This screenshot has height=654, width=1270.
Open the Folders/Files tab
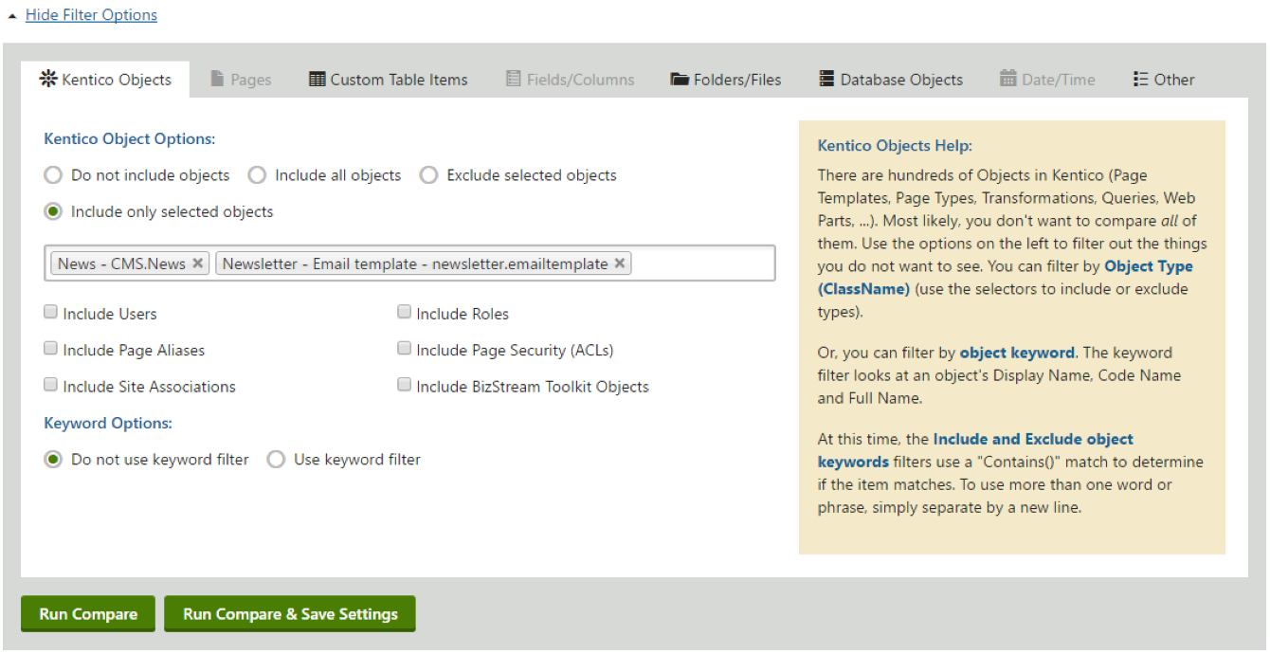pos(727,80)
